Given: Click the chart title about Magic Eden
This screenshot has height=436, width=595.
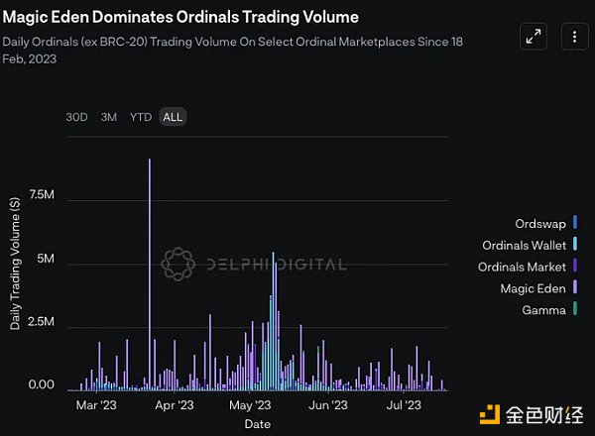Looking at the screenshot, I should tap(182, 17).
